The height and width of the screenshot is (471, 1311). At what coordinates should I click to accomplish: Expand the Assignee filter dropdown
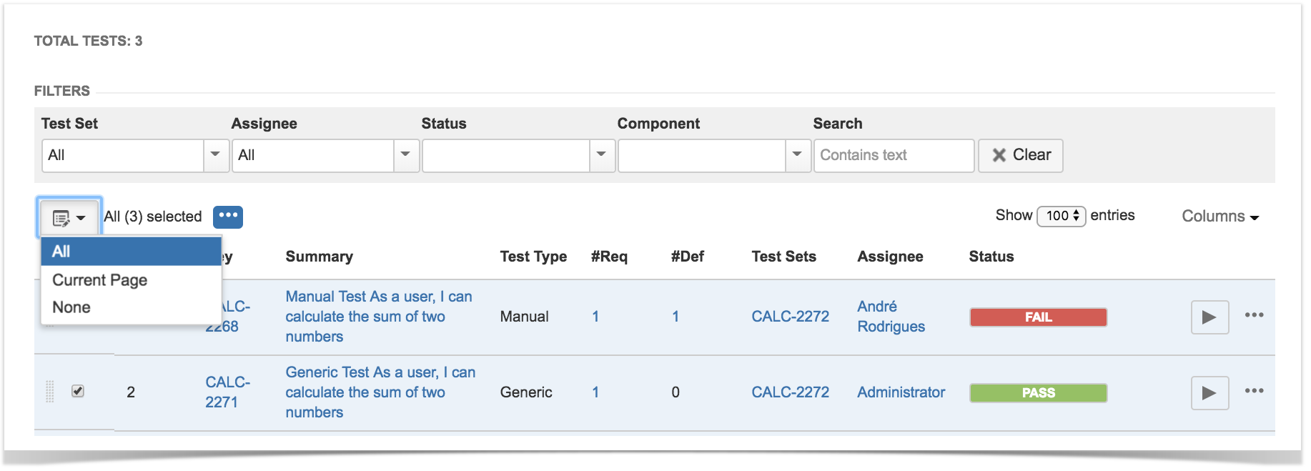(406, 155)
